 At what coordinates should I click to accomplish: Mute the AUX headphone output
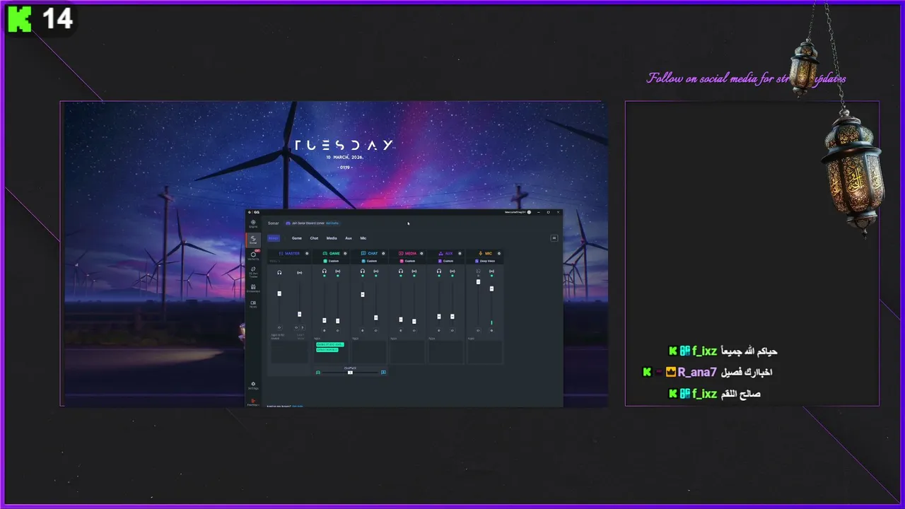click(439, 330)
